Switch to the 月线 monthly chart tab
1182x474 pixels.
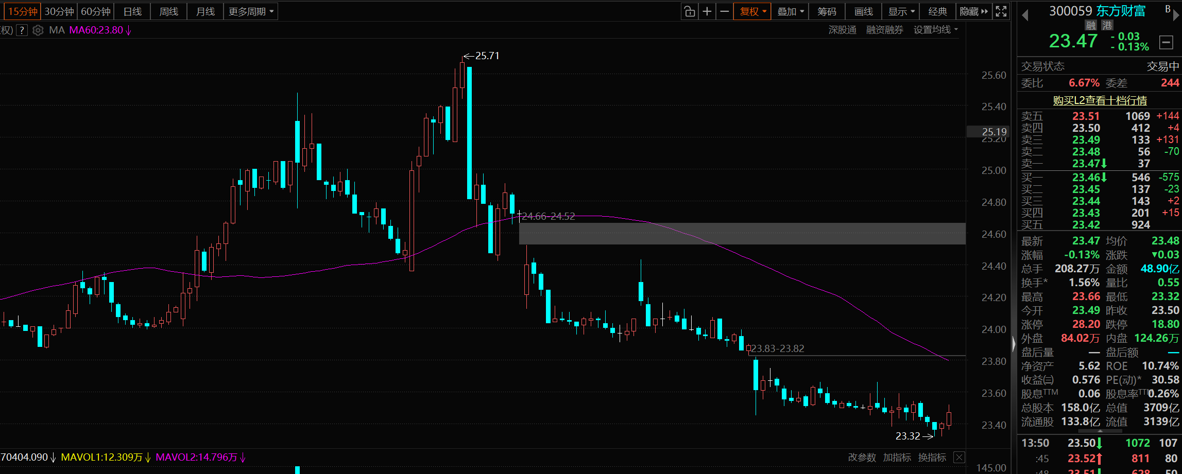(205, 11)
